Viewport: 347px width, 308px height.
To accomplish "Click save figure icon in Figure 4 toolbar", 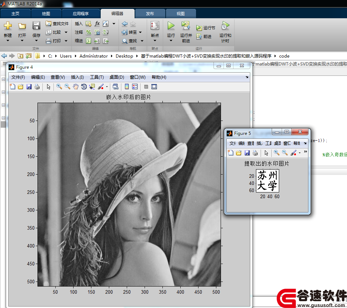I will [29, 87].
